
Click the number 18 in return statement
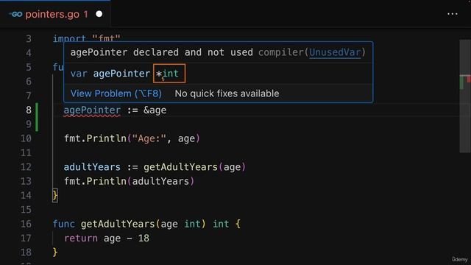144,239
